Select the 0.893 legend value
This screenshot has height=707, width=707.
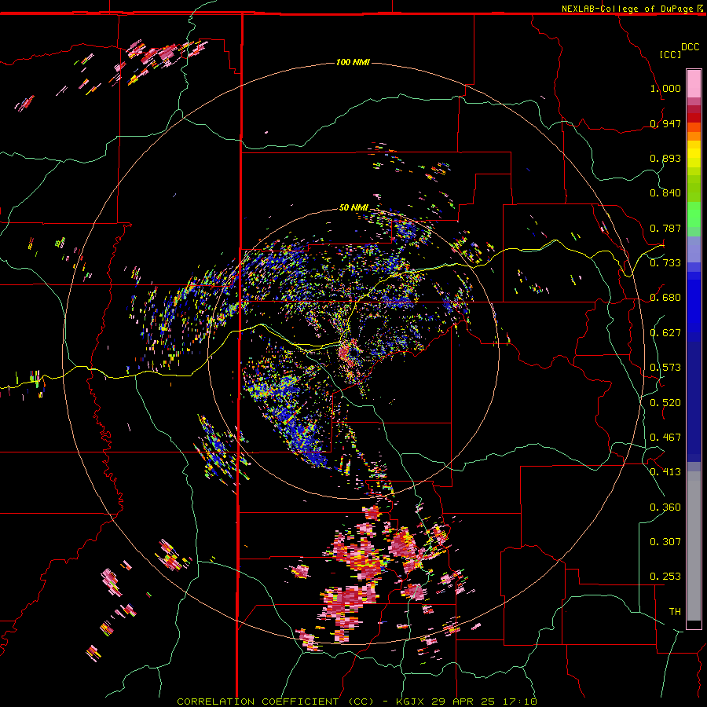click(665, 158)
